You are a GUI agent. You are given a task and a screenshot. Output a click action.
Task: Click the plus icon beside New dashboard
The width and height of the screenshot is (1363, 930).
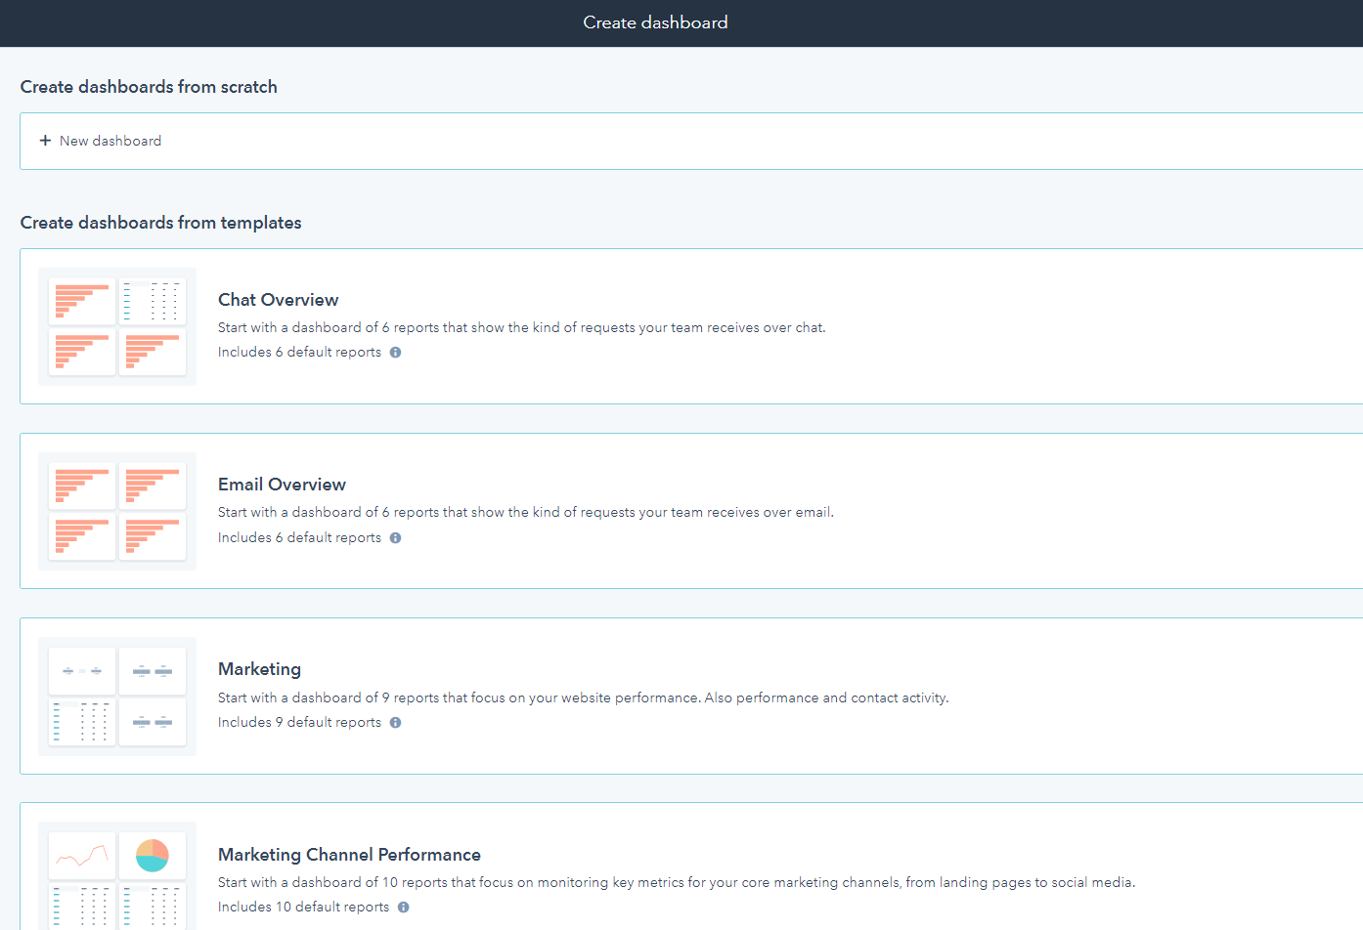pos(45,141)
